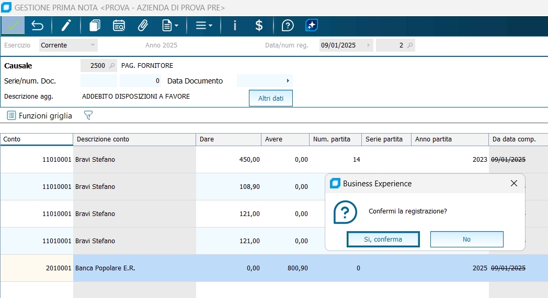Select the Banca Popolare E.R. row description
The height and width of the screenshot is (298, 548).
(134, 268)
